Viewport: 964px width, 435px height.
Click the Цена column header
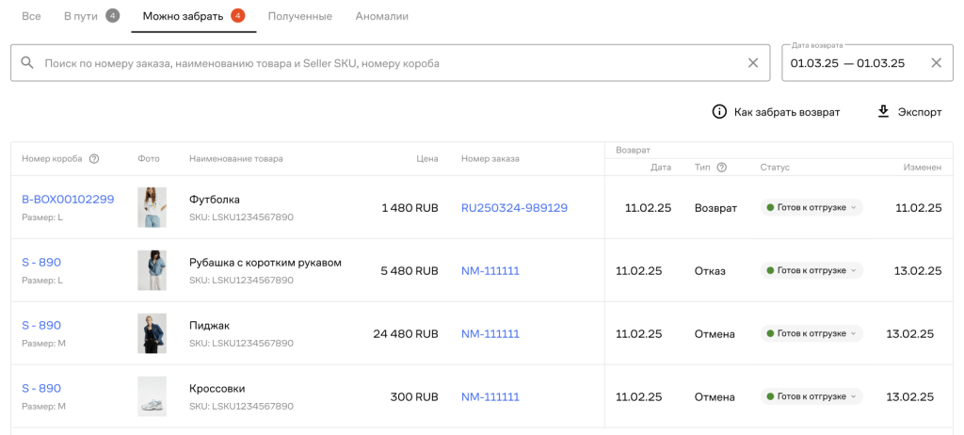[x=426, y=159]
